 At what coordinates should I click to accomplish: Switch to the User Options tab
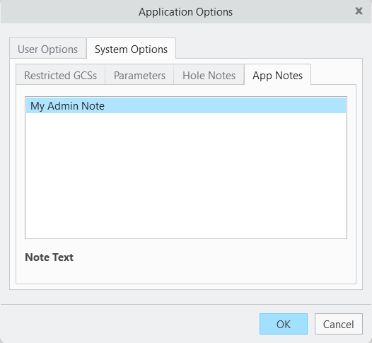48,48
